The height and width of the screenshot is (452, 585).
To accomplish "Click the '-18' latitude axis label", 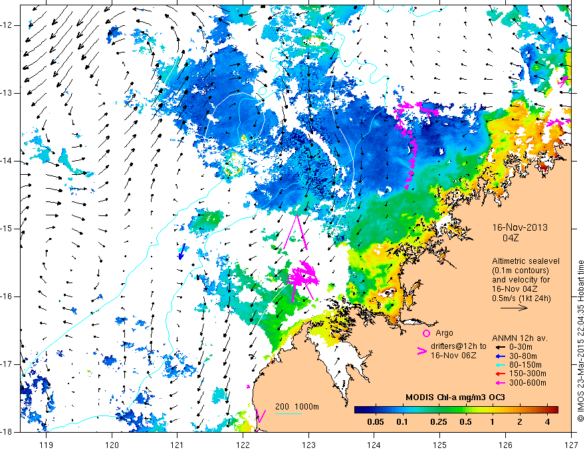I will pos(7,432).
